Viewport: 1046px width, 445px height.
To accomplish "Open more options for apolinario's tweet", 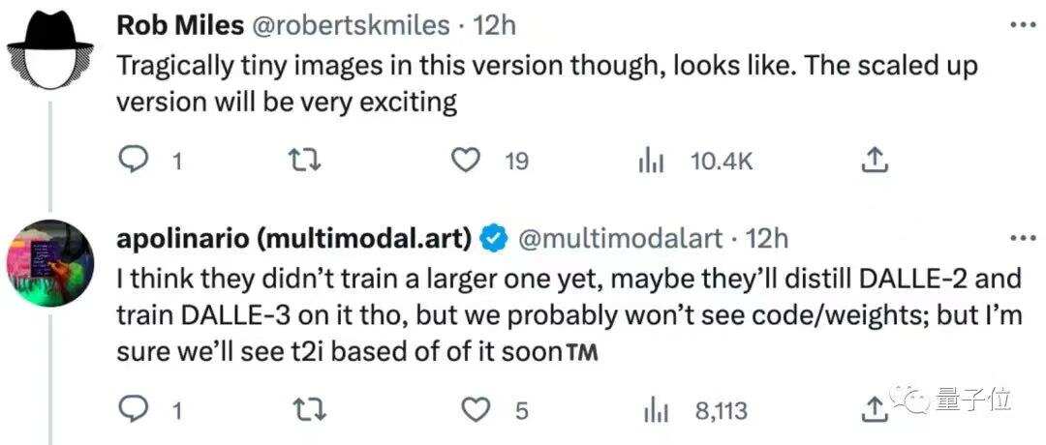I will click(x=1022, y=238).
